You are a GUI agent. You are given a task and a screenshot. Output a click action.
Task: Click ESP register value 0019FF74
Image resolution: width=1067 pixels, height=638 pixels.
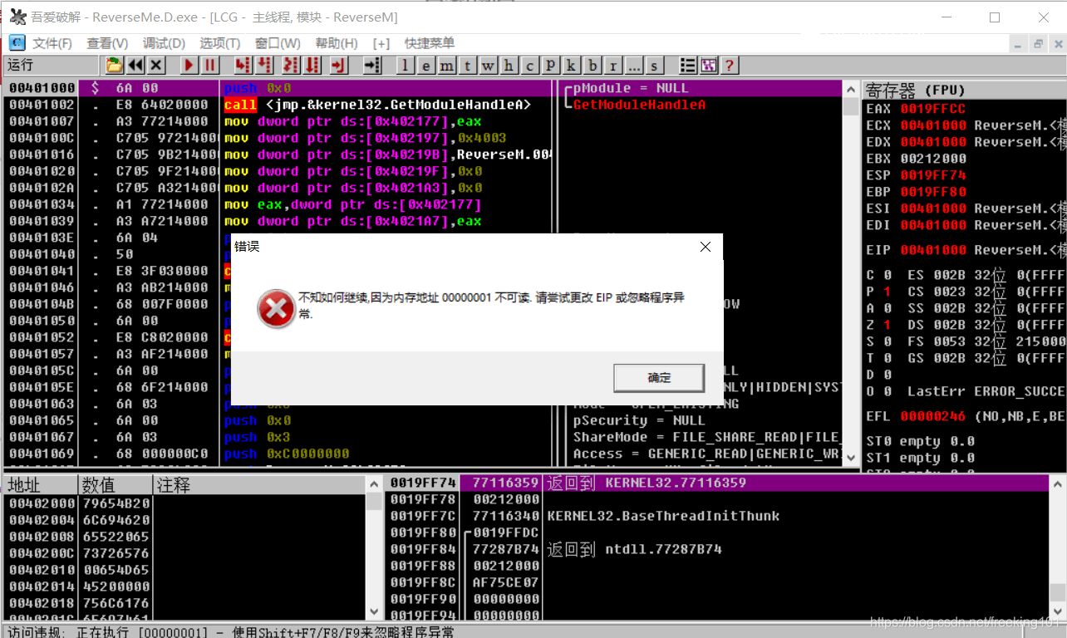[933, 175]
